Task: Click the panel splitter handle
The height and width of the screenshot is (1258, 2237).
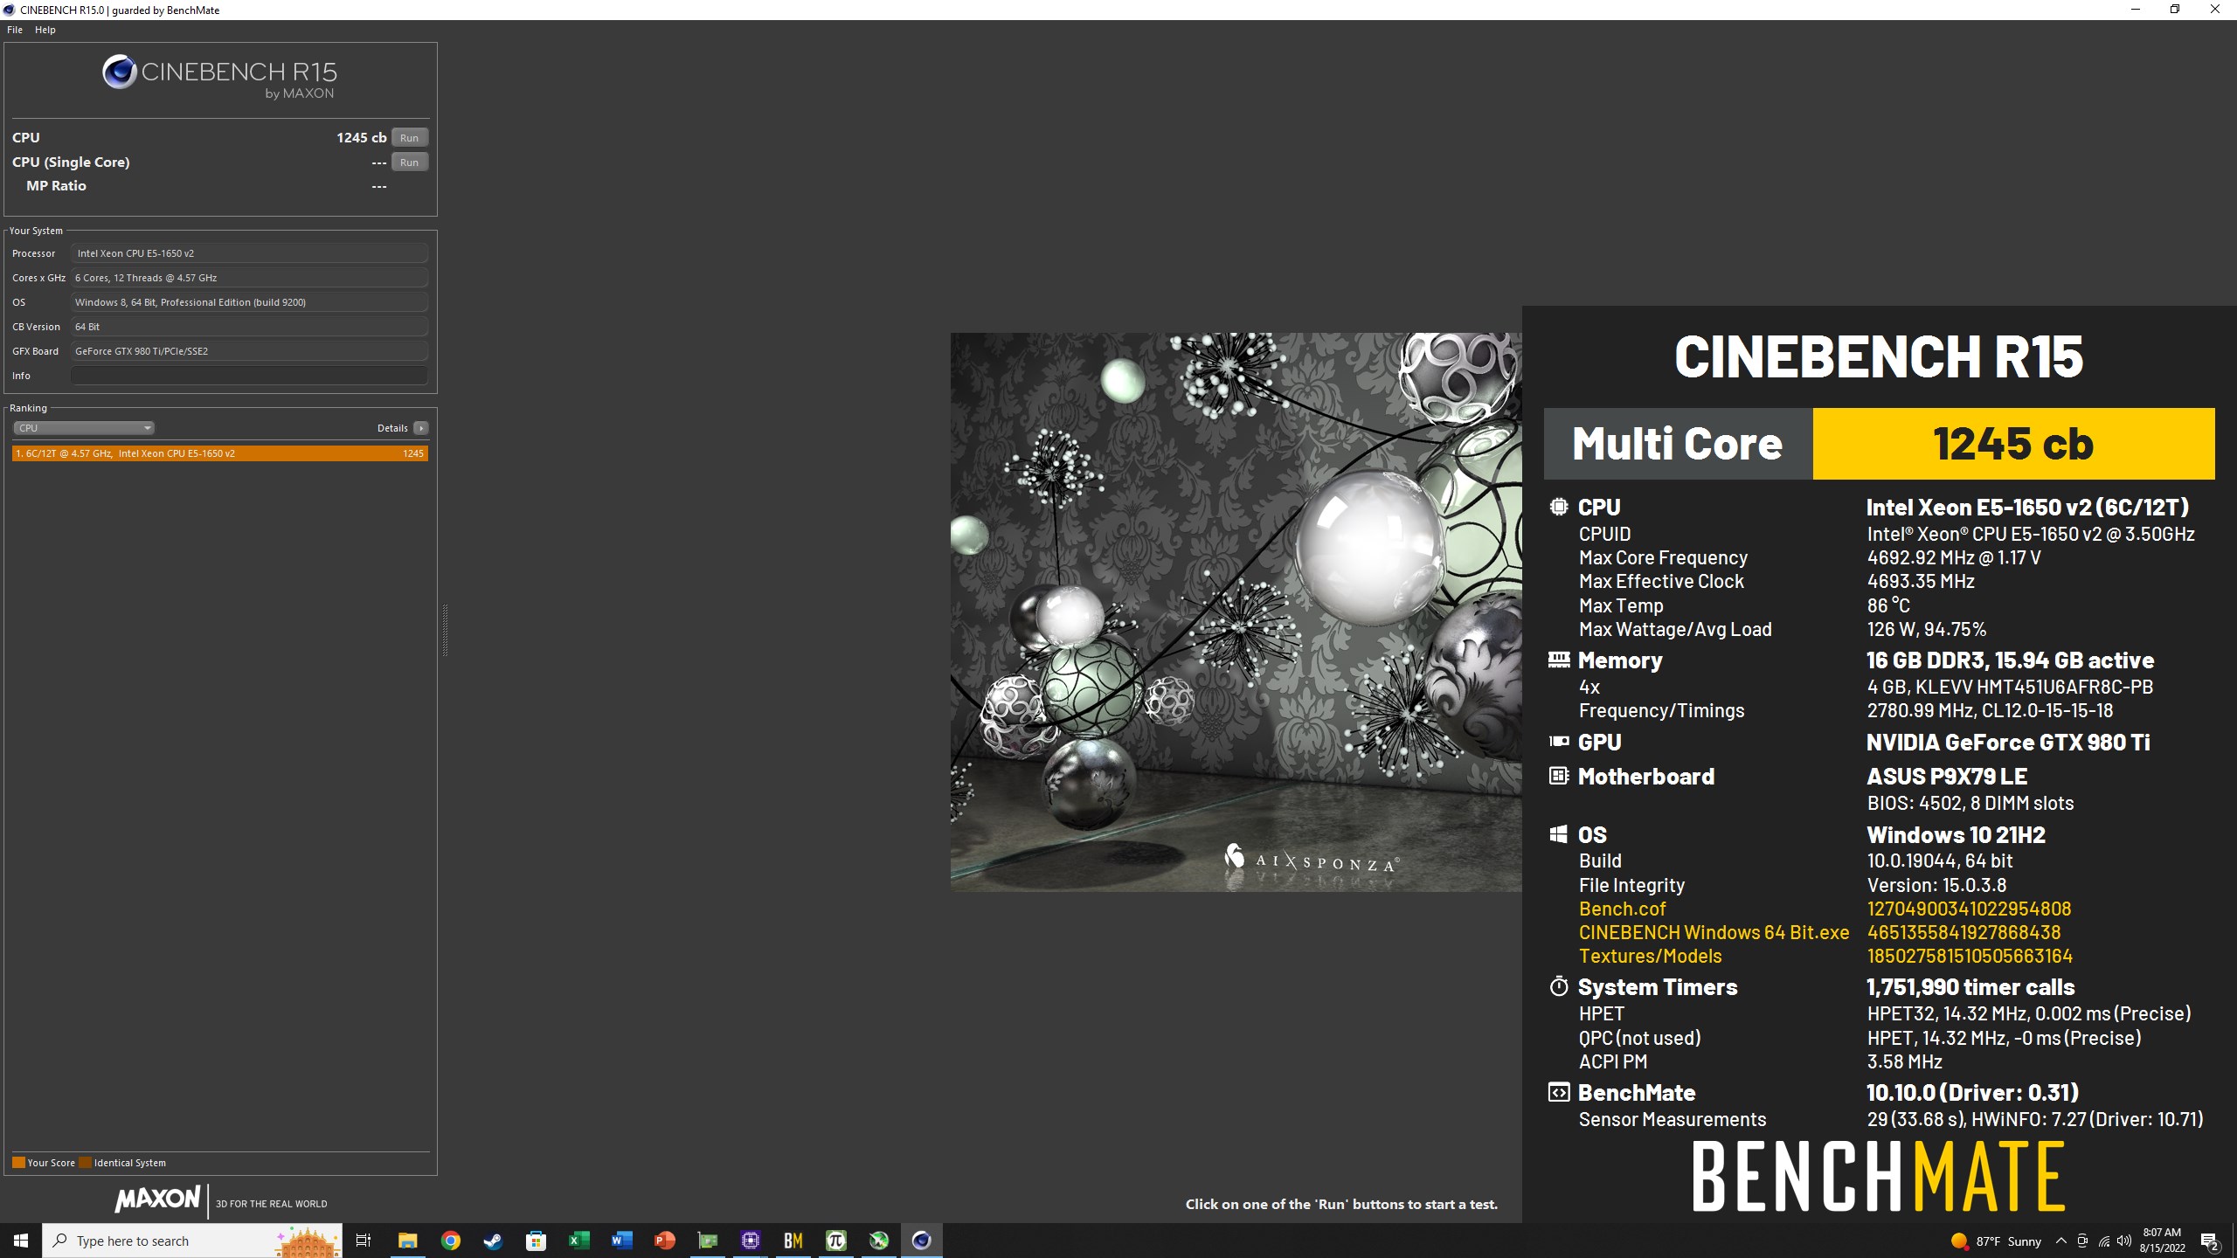Action: 445,629
